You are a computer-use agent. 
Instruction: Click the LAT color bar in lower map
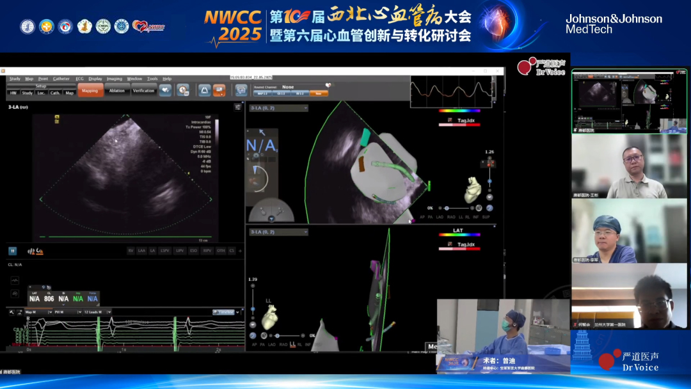[x=459, y=235]
